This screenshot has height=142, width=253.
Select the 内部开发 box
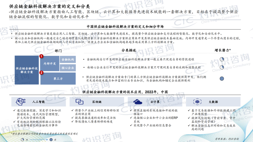click(x=50, y=63)
